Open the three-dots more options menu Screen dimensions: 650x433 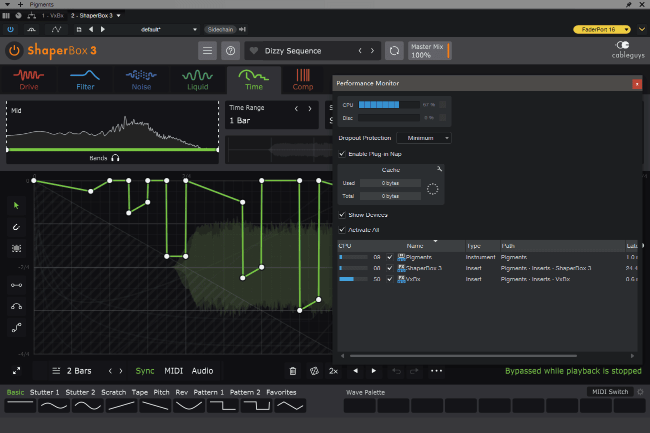coord(436,371)
